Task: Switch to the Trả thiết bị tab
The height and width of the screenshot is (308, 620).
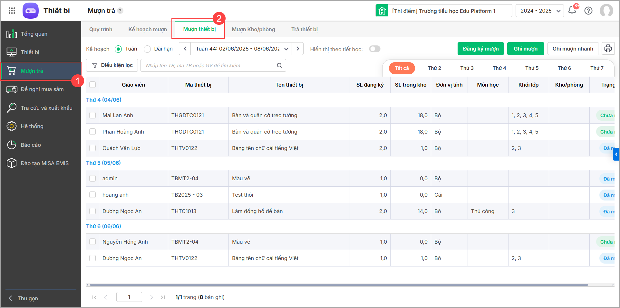Action: 304,29
